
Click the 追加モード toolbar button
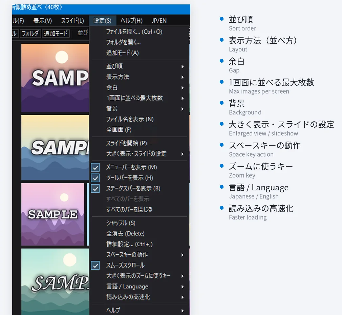point(56,34)
